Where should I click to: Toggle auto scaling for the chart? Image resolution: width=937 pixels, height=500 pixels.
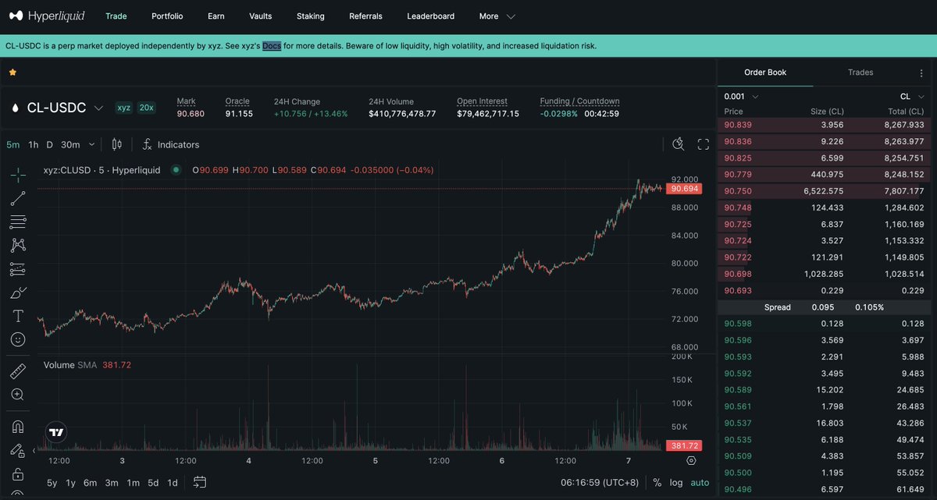[699, 482]
